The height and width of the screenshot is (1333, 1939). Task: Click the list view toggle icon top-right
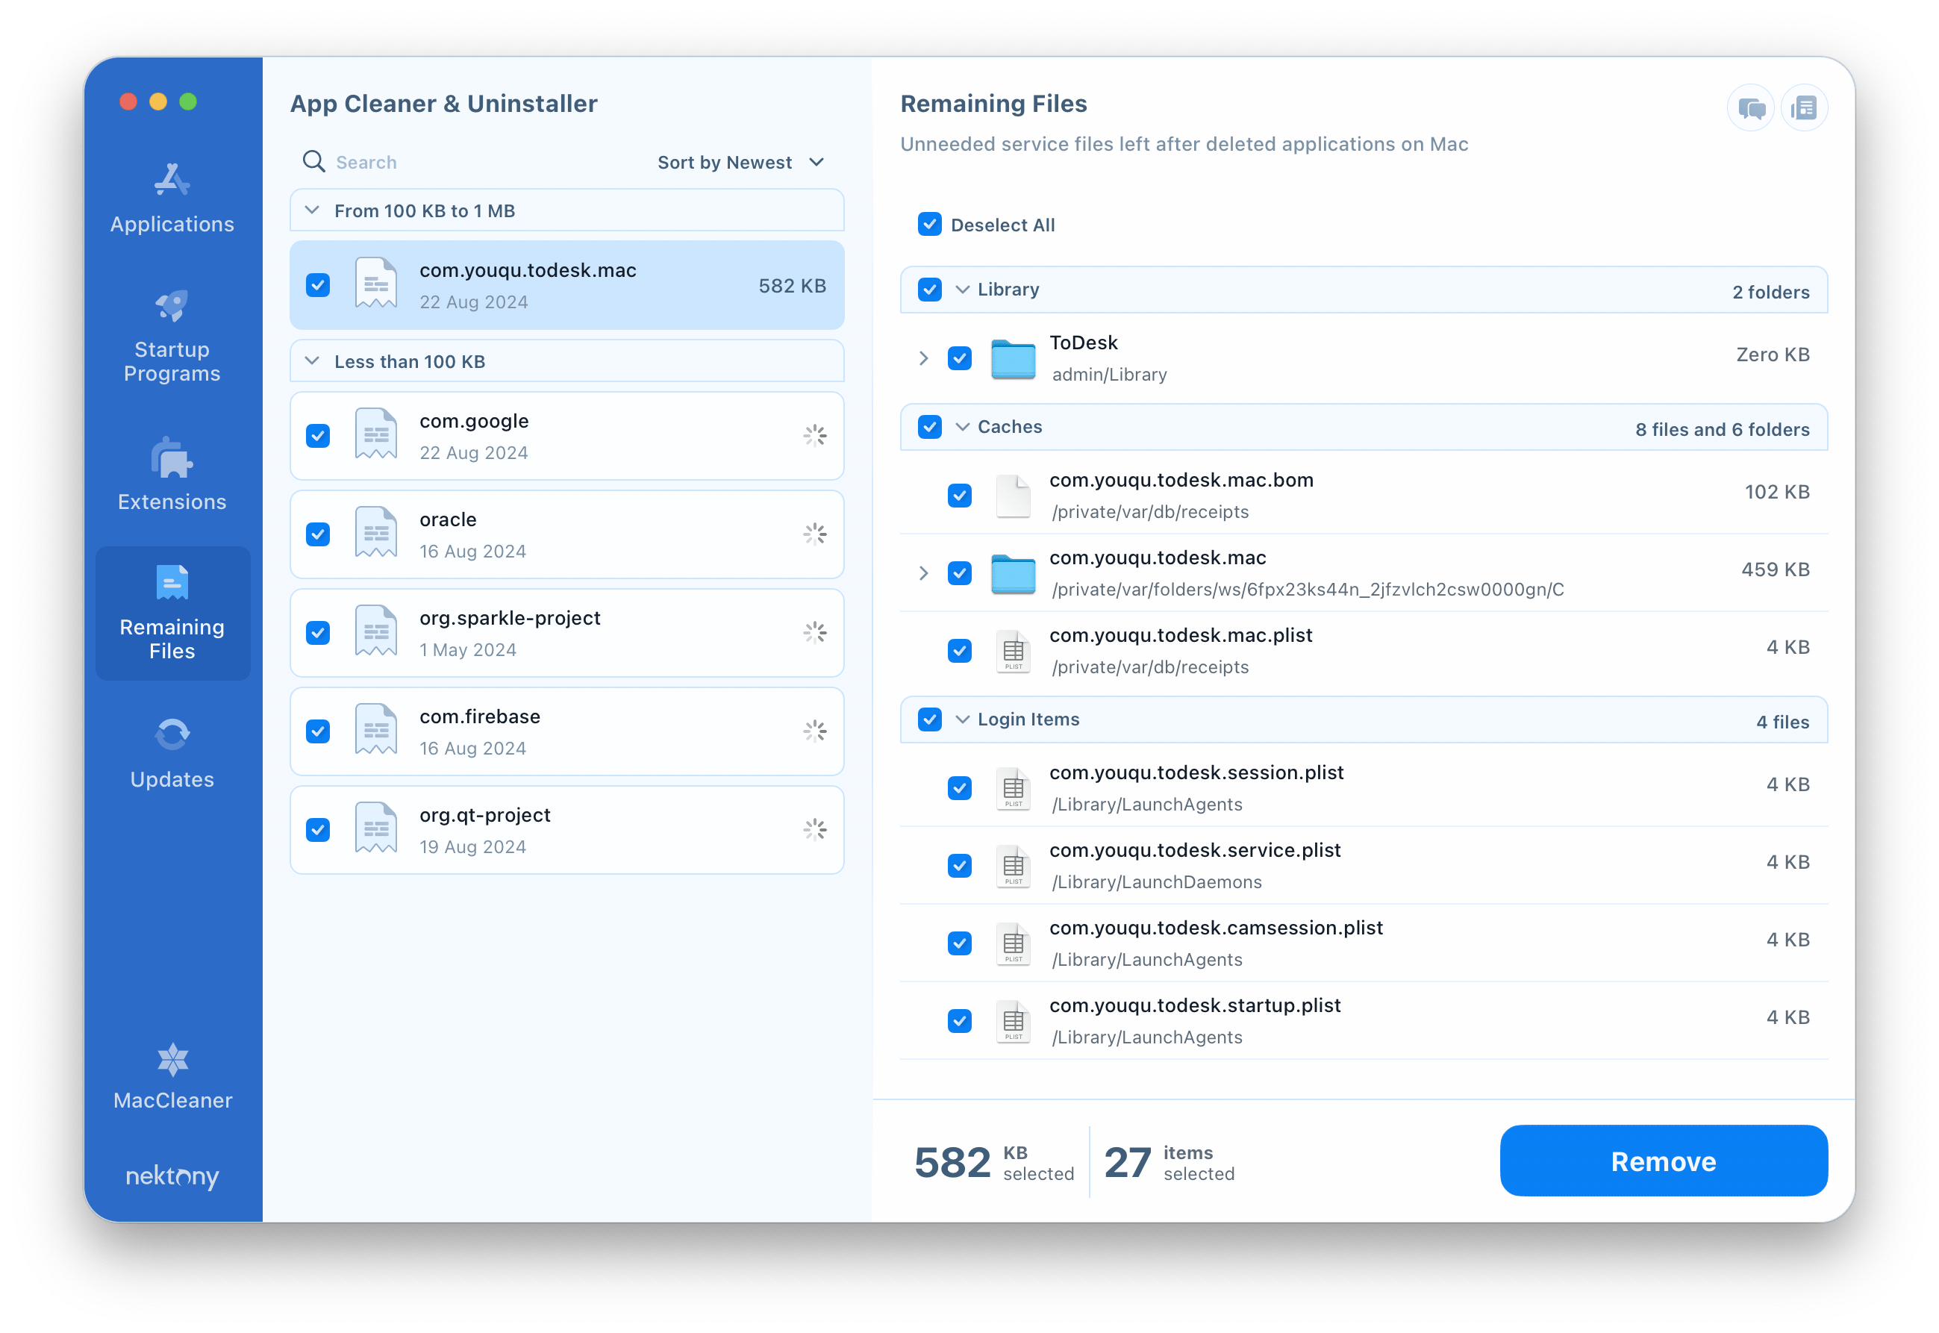tap(1802, 109)
